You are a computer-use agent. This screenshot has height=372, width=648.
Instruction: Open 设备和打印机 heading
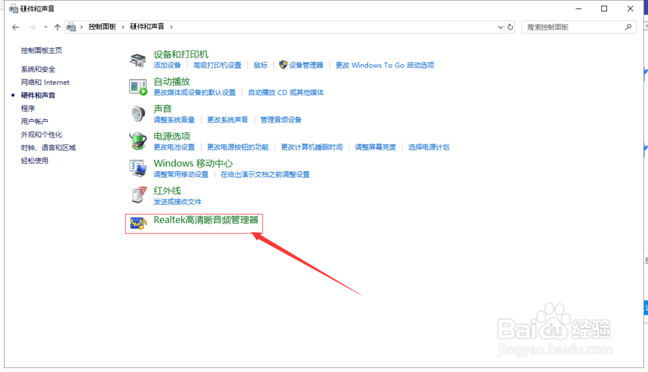(181, 54)
